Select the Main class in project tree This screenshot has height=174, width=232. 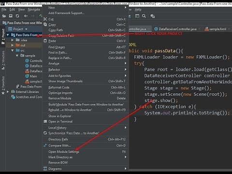click(31, 76)
